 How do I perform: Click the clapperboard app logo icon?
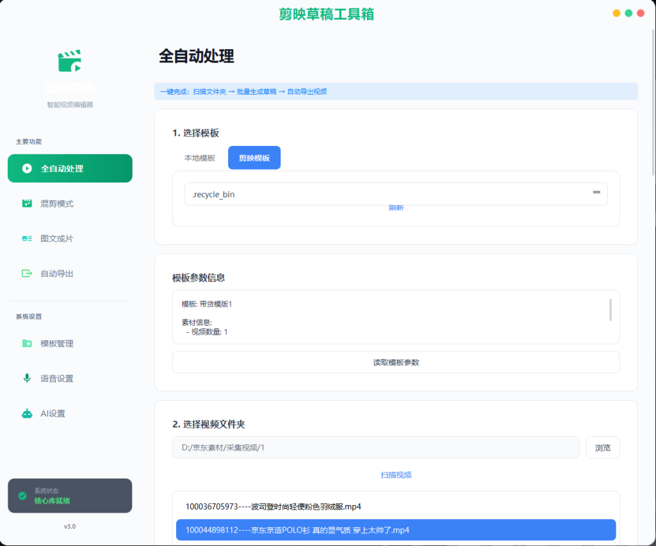click(x=69, y=61)
